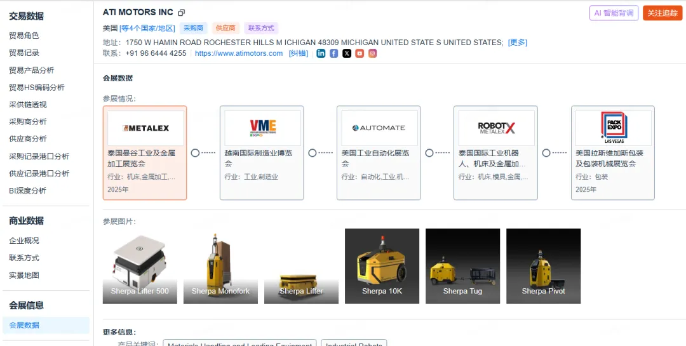The width and height of the screenshot is (686, 346).
Task: Click the 行业：包装 label on PACK EXPO card
Action: pyautogui.click(x=591, y=176)
